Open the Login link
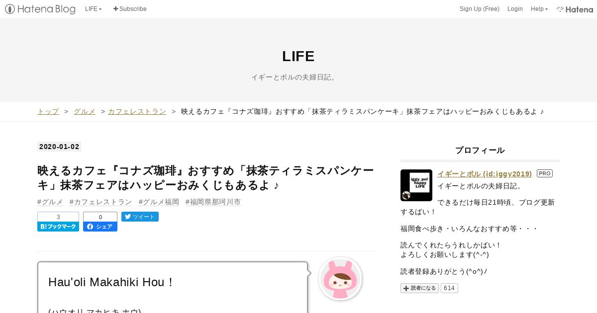This screenshot has width=597, height=313. [x=515, y=9]
